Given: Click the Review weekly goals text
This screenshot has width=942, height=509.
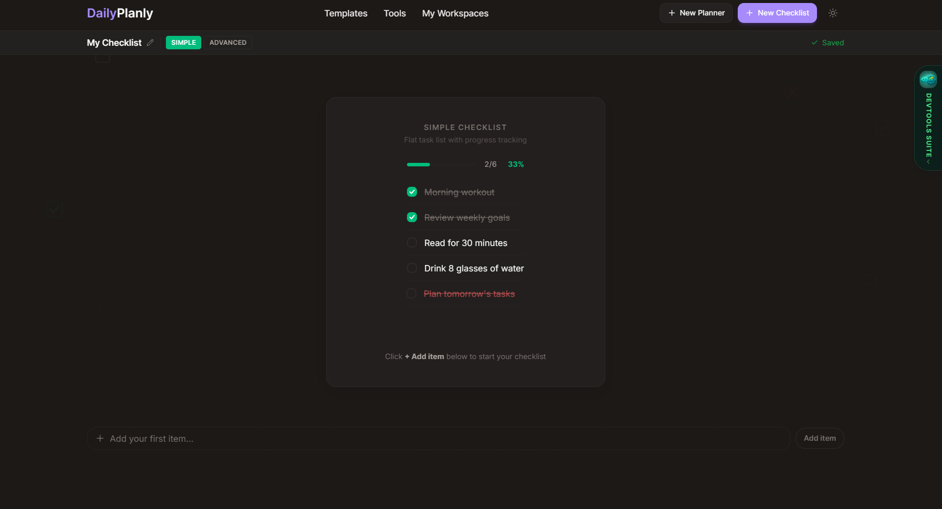Looking at the screenshot, I should (467, 218).
